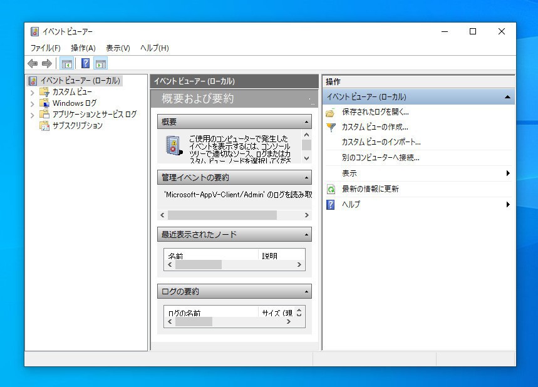Click the 管理イベントの要約 horizontal scrollbar thumb
This screenshot has height=387, width=538.
pos(222,215)
